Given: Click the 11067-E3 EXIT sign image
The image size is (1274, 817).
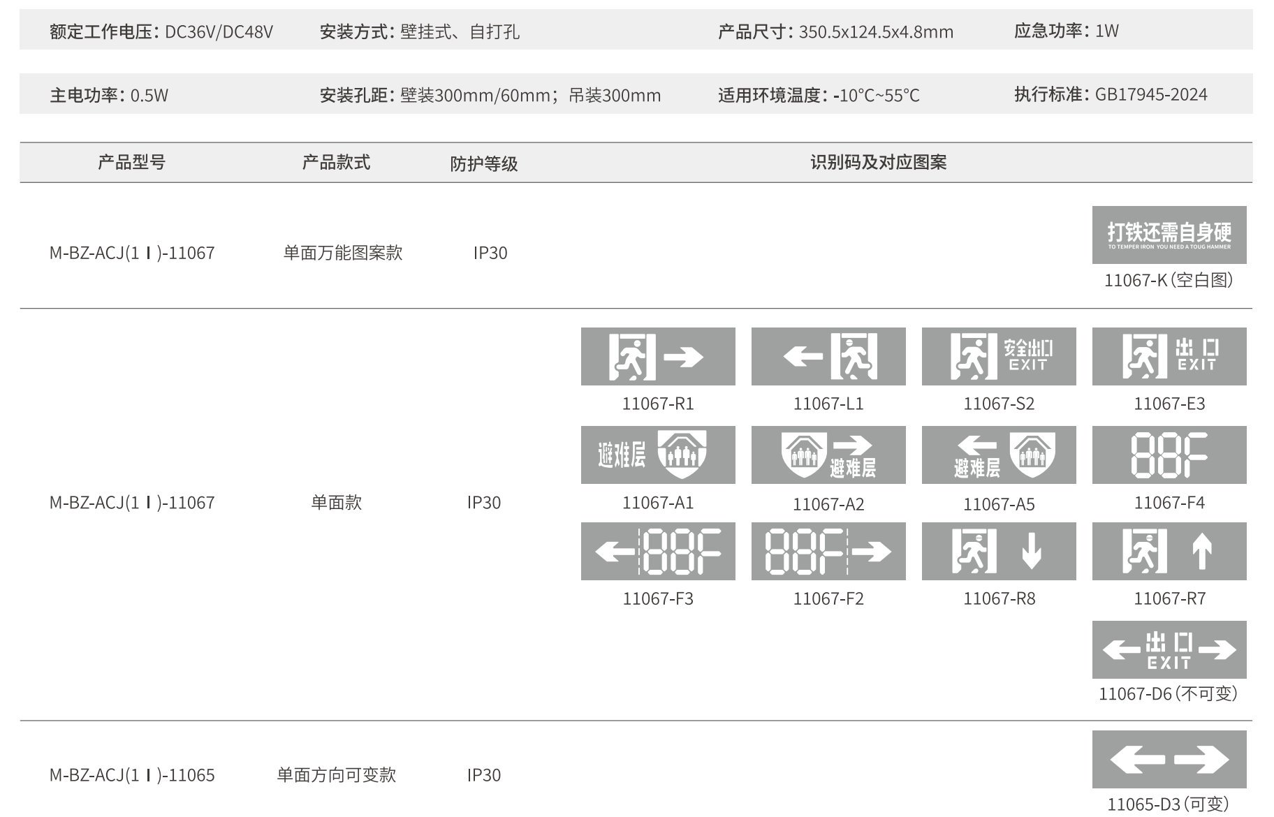Looking at the screenshot, I should [1169, 356].
